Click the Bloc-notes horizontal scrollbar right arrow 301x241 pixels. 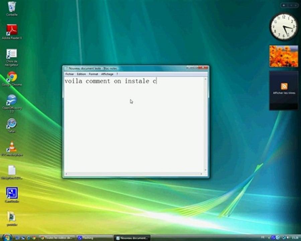201,174
